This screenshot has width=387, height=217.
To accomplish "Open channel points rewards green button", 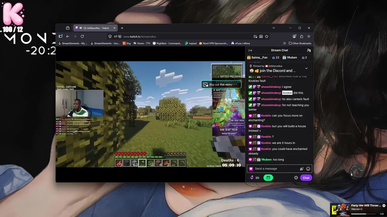I will [x=268, y=178].
